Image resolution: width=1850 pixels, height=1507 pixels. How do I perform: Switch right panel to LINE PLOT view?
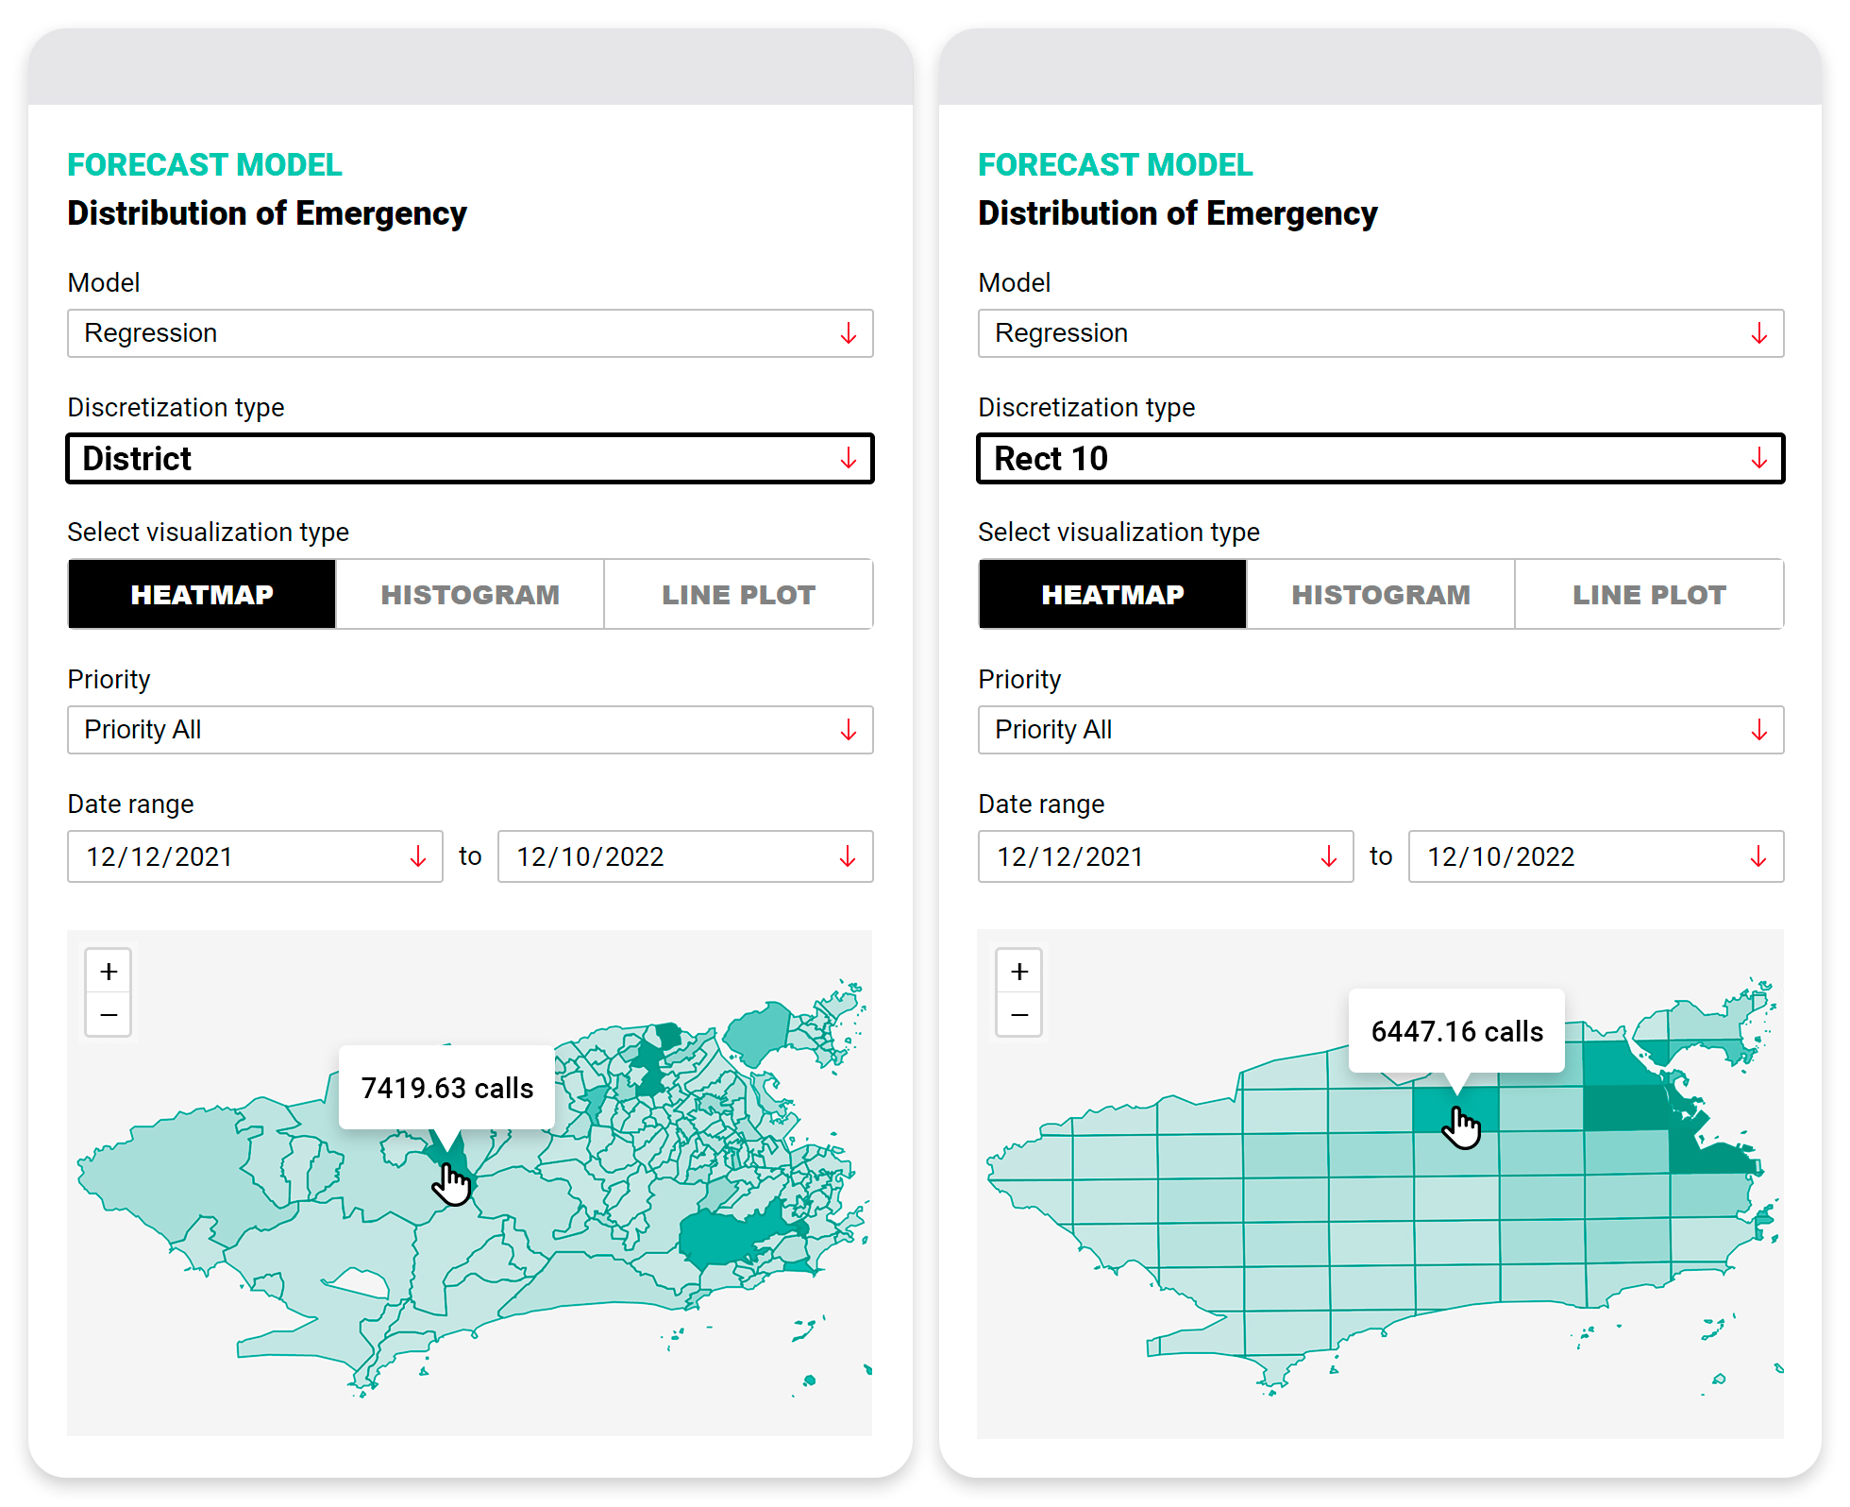point(1649,595)
